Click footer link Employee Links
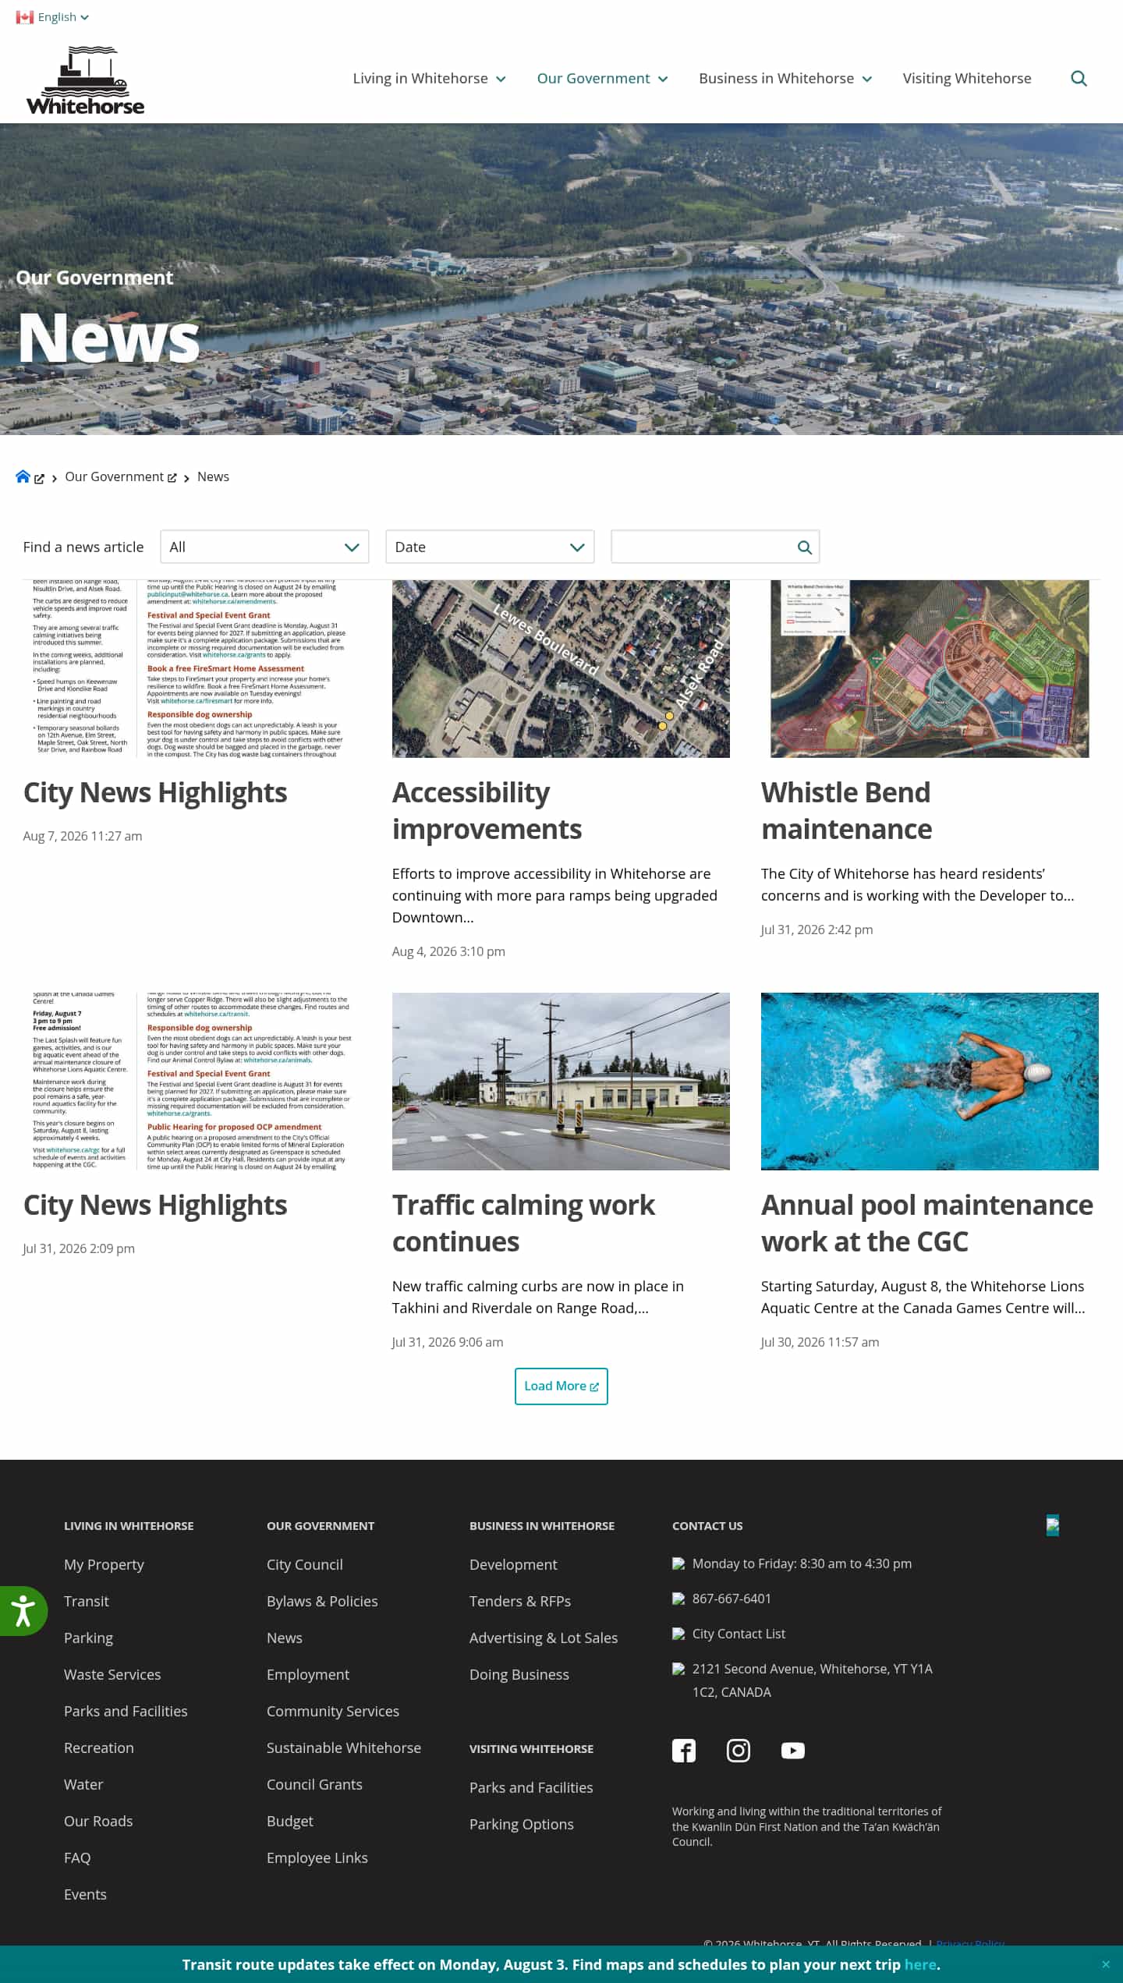The width and height of the screenshot is (1123, 1983). [x=317, y=1857]
